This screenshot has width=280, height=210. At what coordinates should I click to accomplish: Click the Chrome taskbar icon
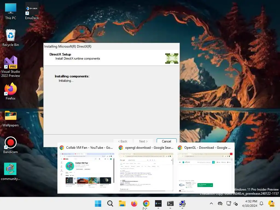(x=146, y=203)
